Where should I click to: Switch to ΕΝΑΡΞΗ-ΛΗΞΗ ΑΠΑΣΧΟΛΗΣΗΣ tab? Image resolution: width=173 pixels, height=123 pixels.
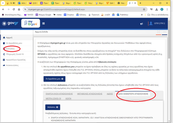59,94
